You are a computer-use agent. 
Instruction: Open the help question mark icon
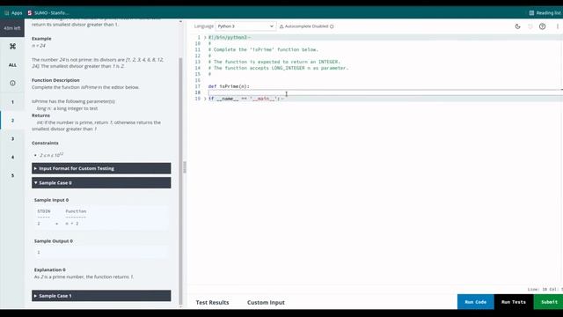tap(542, 26)
